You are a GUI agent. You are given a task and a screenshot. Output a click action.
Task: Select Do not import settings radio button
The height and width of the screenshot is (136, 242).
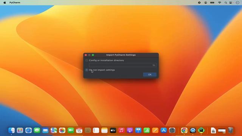[x=87, y=70]
